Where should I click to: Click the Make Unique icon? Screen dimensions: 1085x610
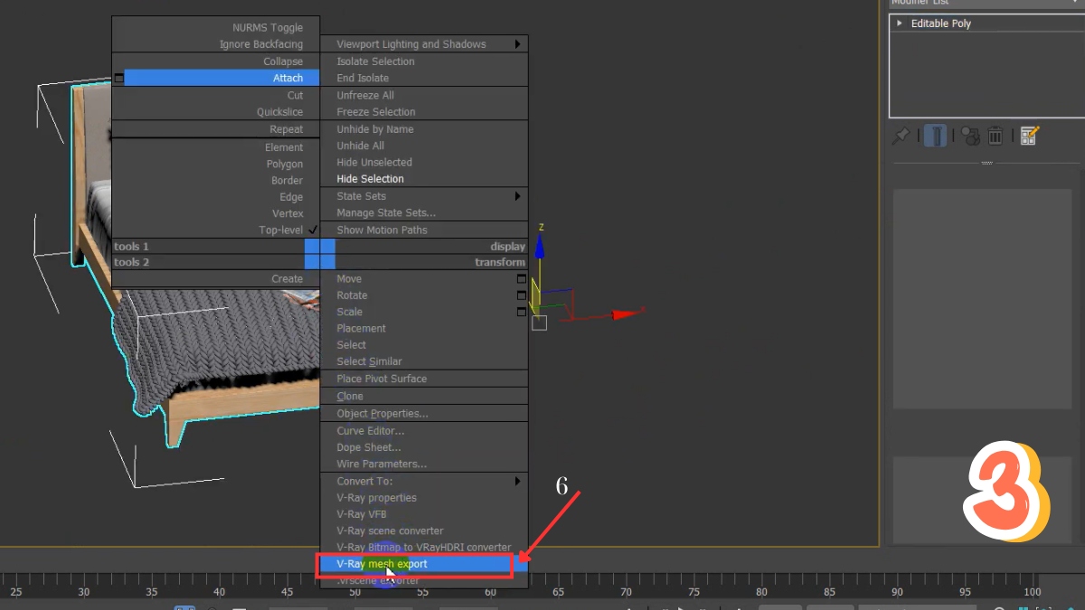[x=969, y=136]
